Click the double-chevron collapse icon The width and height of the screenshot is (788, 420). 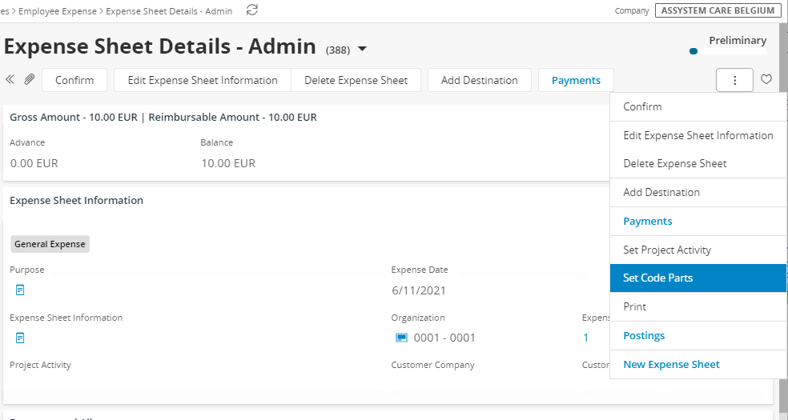(x=10, y=79)
